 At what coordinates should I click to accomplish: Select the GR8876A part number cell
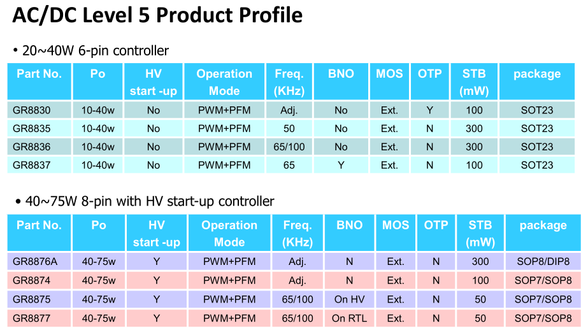point(39,261)
